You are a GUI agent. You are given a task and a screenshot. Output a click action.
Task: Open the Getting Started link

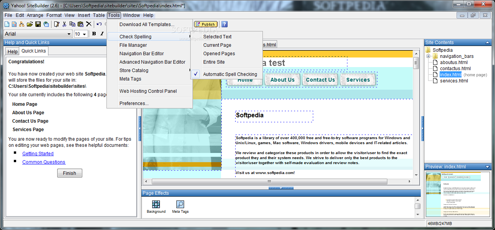[38, 153]
